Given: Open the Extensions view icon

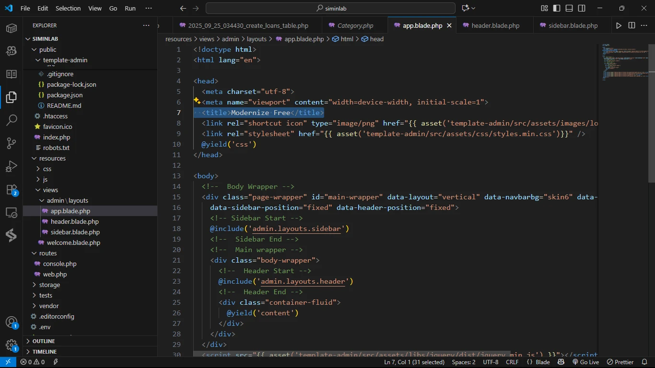Looking at the screenshot, I should pos(12,190).
